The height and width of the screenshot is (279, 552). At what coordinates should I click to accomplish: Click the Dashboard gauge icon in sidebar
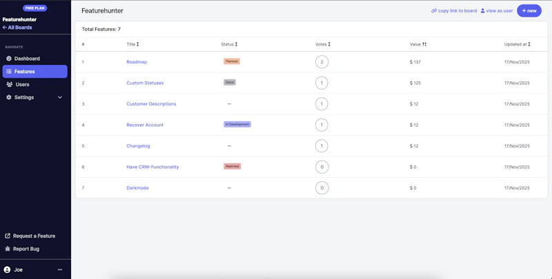9,59
